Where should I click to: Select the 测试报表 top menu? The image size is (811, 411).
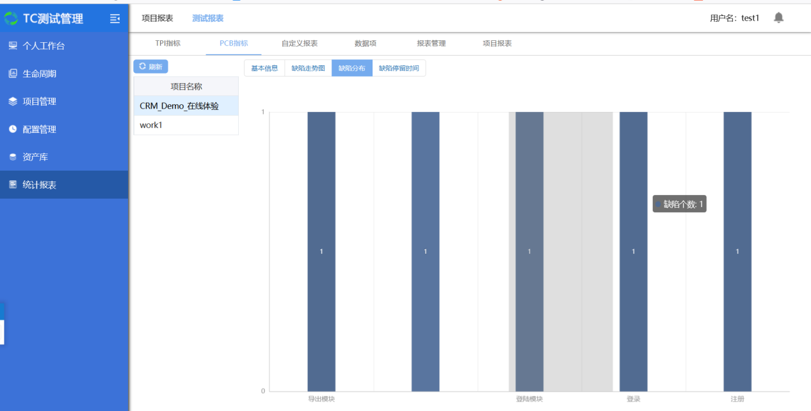pos(208,18)
